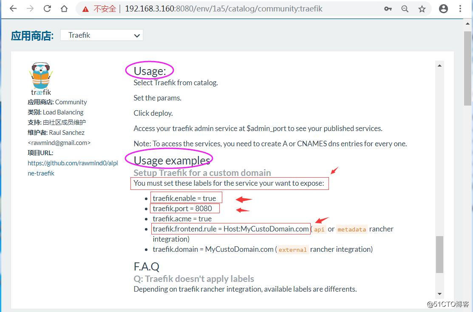The image size is (473, 312).
Task: Click the not-secure warning triangle icon
Action: click(86, 9)
